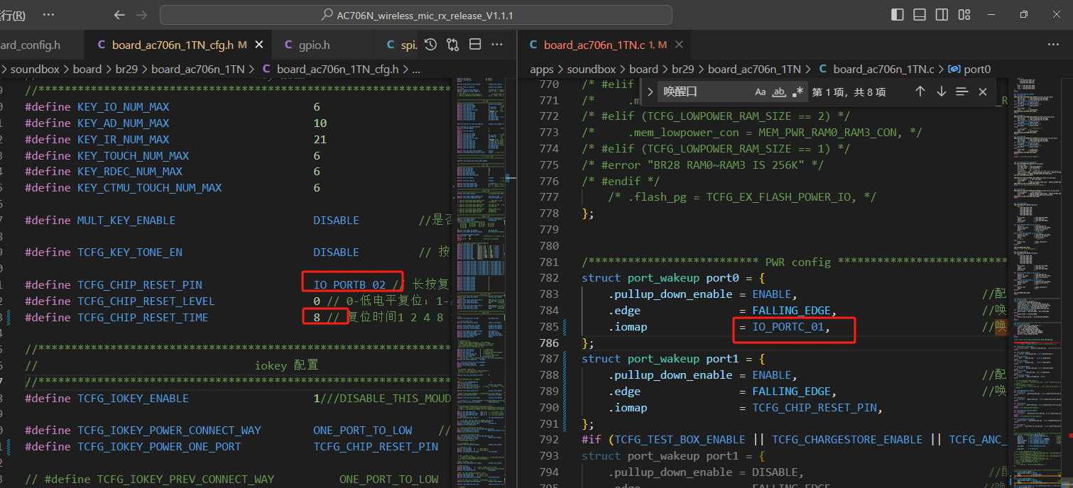Split the left editor with split icon
1073x488 pixels.
point(475,45)
